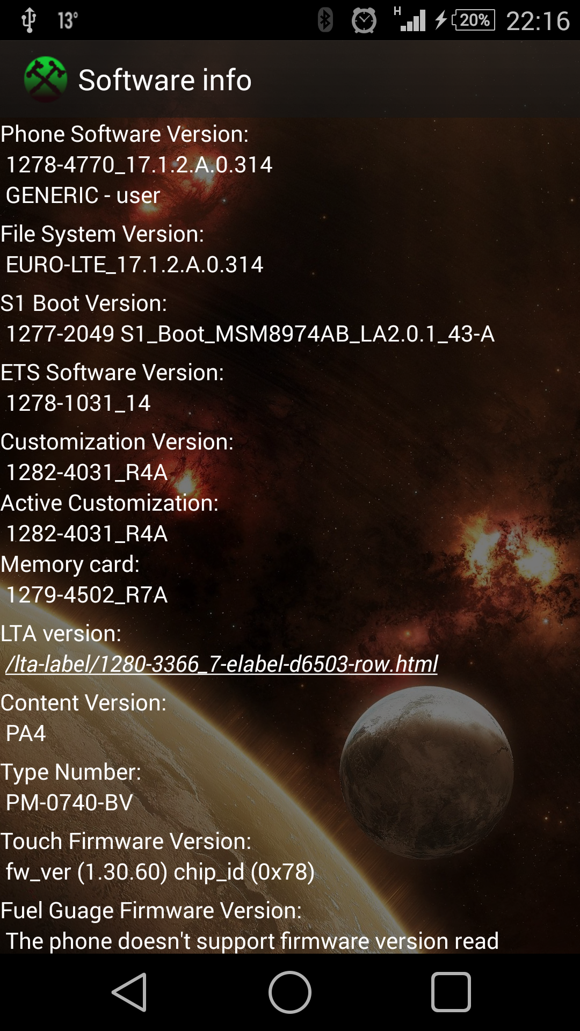
Task: Tap the Android back navigation triangle
Action: [129, 992]
